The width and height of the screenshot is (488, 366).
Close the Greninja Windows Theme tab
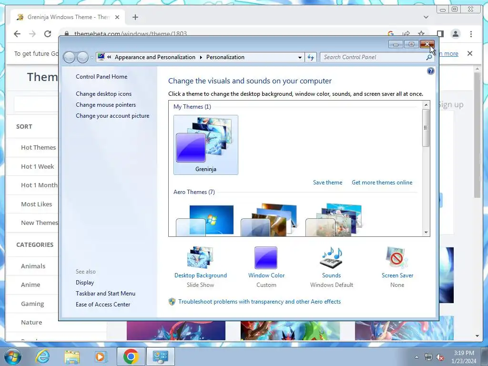tap(117, 17)
